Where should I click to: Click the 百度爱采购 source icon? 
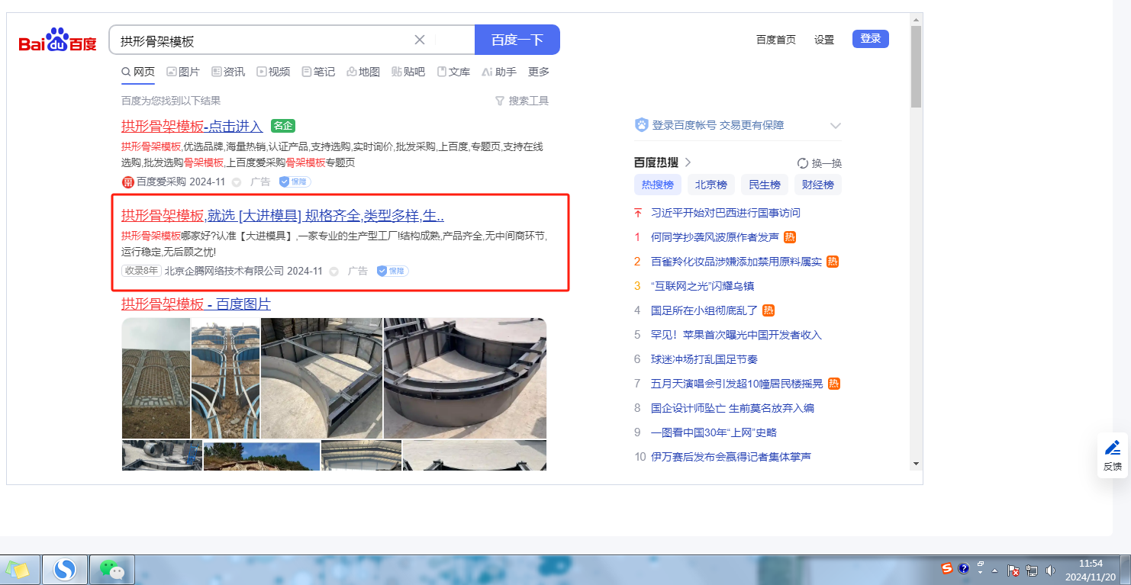click(x=128, y=182)
